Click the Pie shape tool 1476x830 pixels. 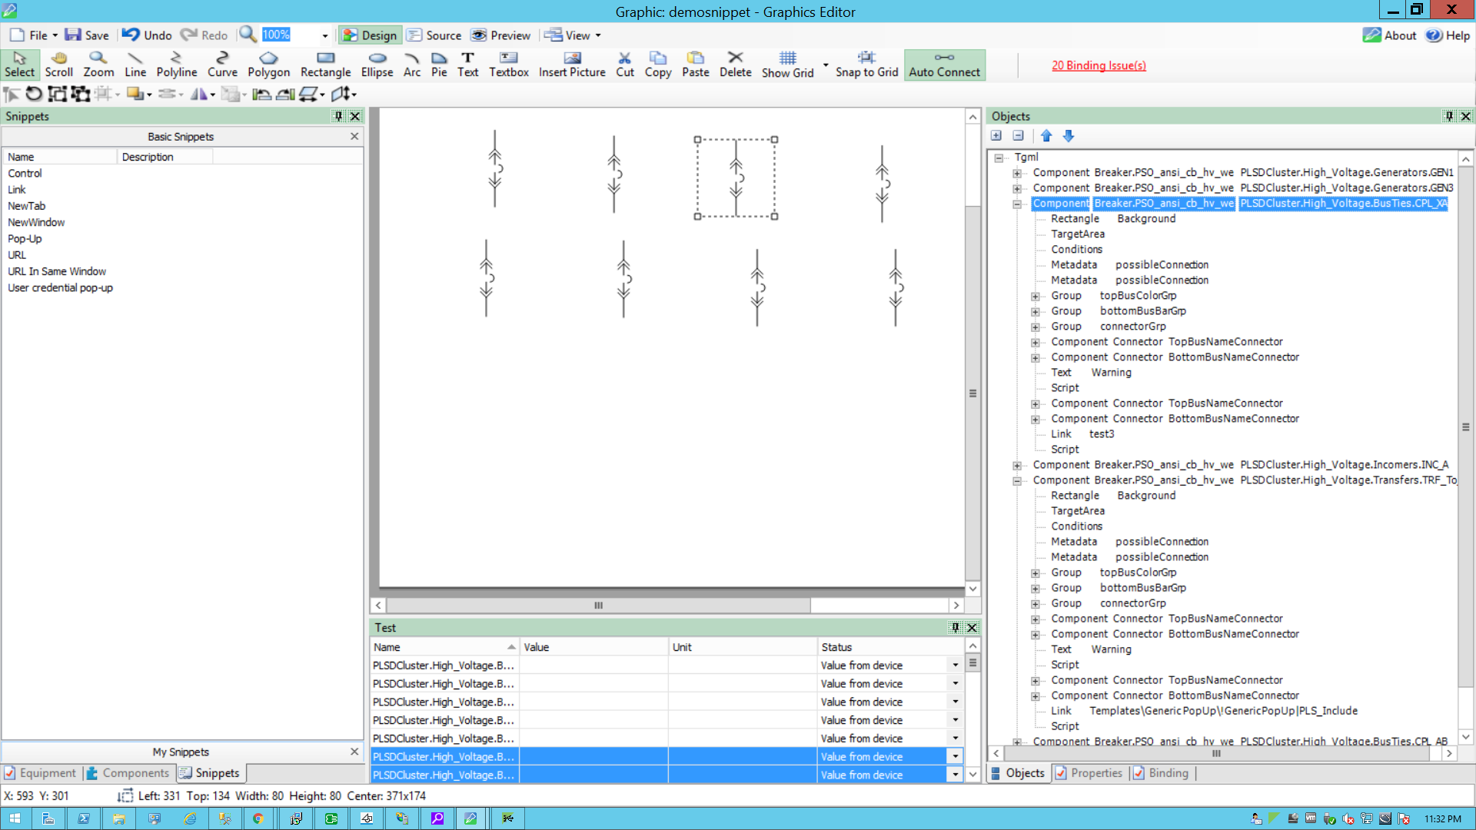click(x=439, y=65)
